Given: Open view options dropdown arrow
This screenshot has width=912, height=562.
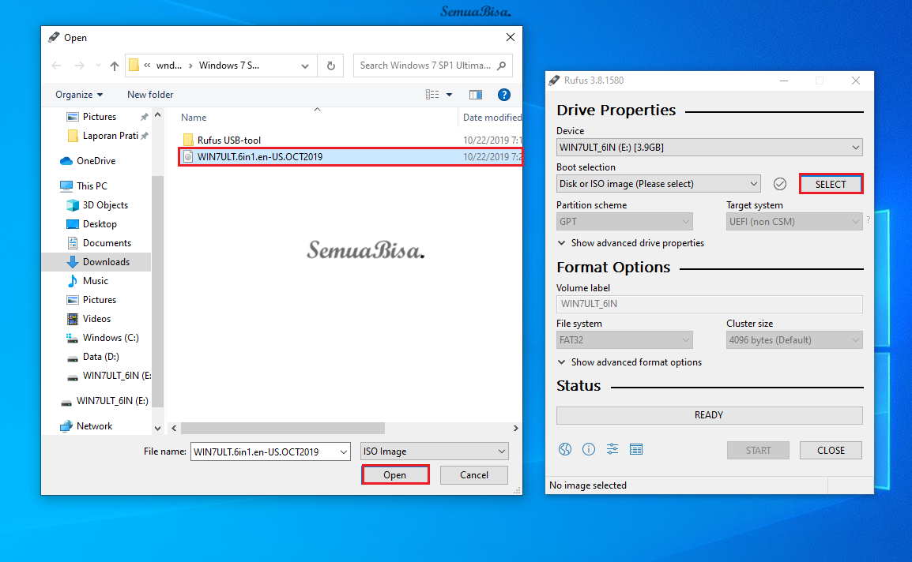Looking at the screenshot, I should [449, 95].
